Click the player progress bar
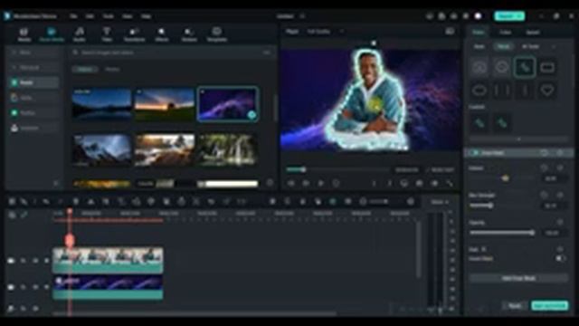This screenshot has height=326, width=579. click(x=337, y=169)
